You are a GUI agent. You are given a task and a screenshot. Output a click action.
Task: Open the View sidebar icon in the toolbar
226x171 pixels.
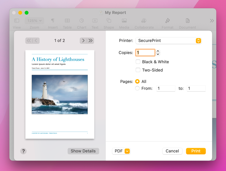click(17, 21)
